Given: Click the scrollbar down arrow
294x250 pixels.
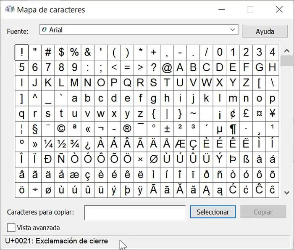Looking at the screenshot, I should pyautogui.click(x=286, y=192).
